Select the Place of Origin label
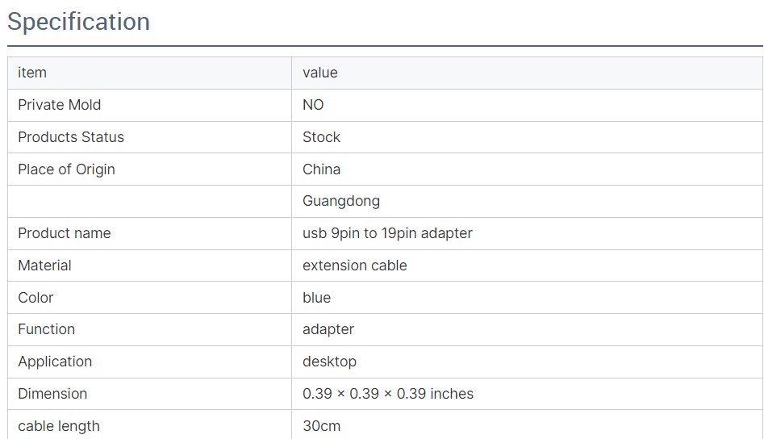764x439 pixels. (66, 169)
